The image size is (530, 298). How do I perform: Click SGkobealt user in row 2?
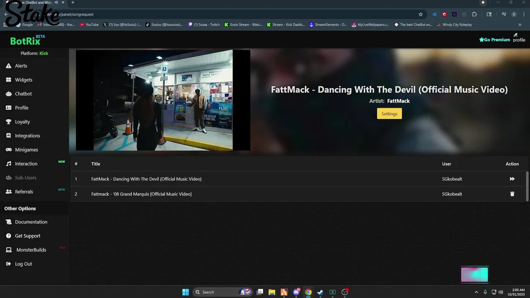[452, 194]
